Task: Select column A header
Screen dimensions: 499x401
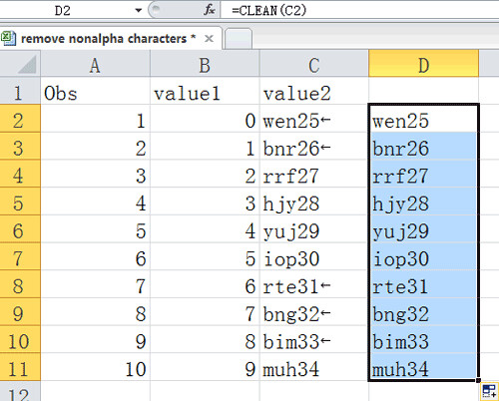Action: point(95,65)
